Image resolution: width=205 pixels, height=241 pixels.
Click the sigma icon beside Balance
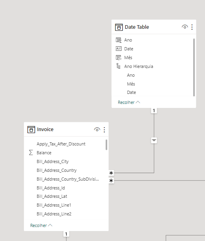point(31,153)
